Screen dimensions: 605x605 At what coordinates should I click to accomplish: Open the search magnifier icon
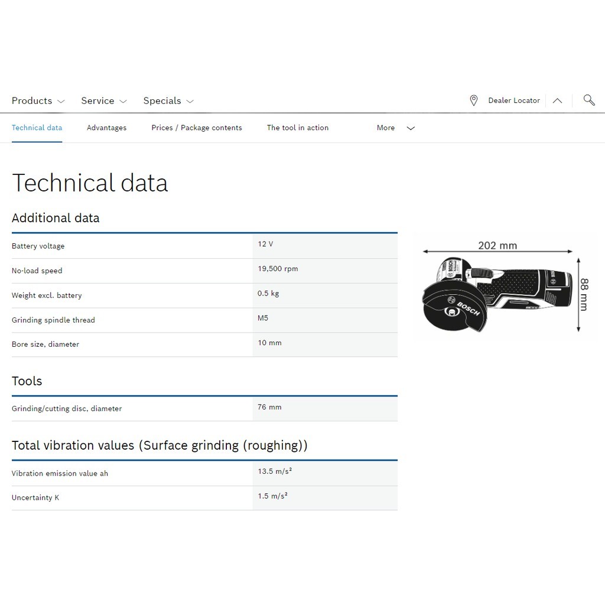click(588, 100)
